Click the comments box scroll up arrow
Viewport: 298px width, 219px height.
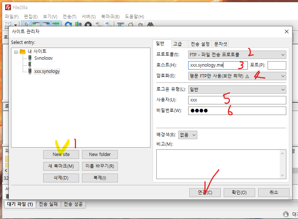tap(282, 153)
